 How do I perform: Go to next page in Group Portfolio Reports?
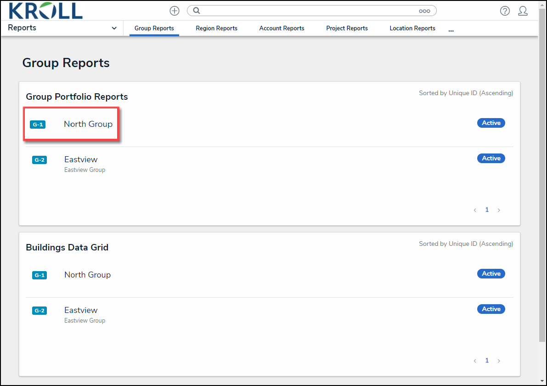click(499, 210)
